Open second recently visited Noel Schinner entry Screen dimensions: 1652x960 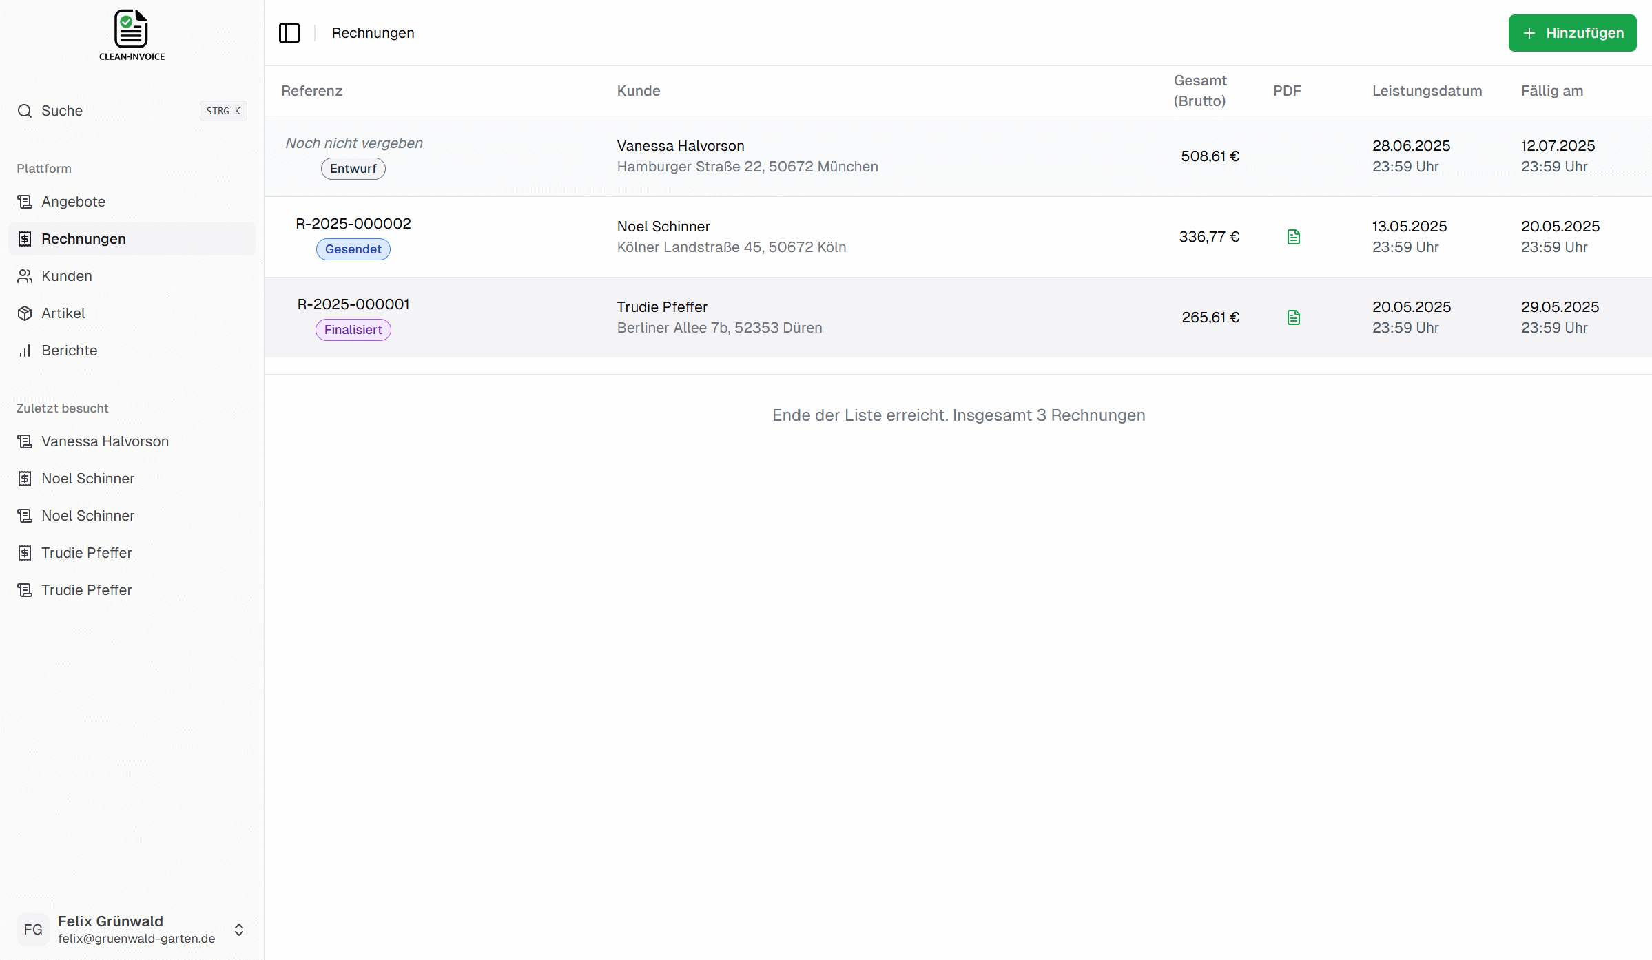tap(132, 516)
